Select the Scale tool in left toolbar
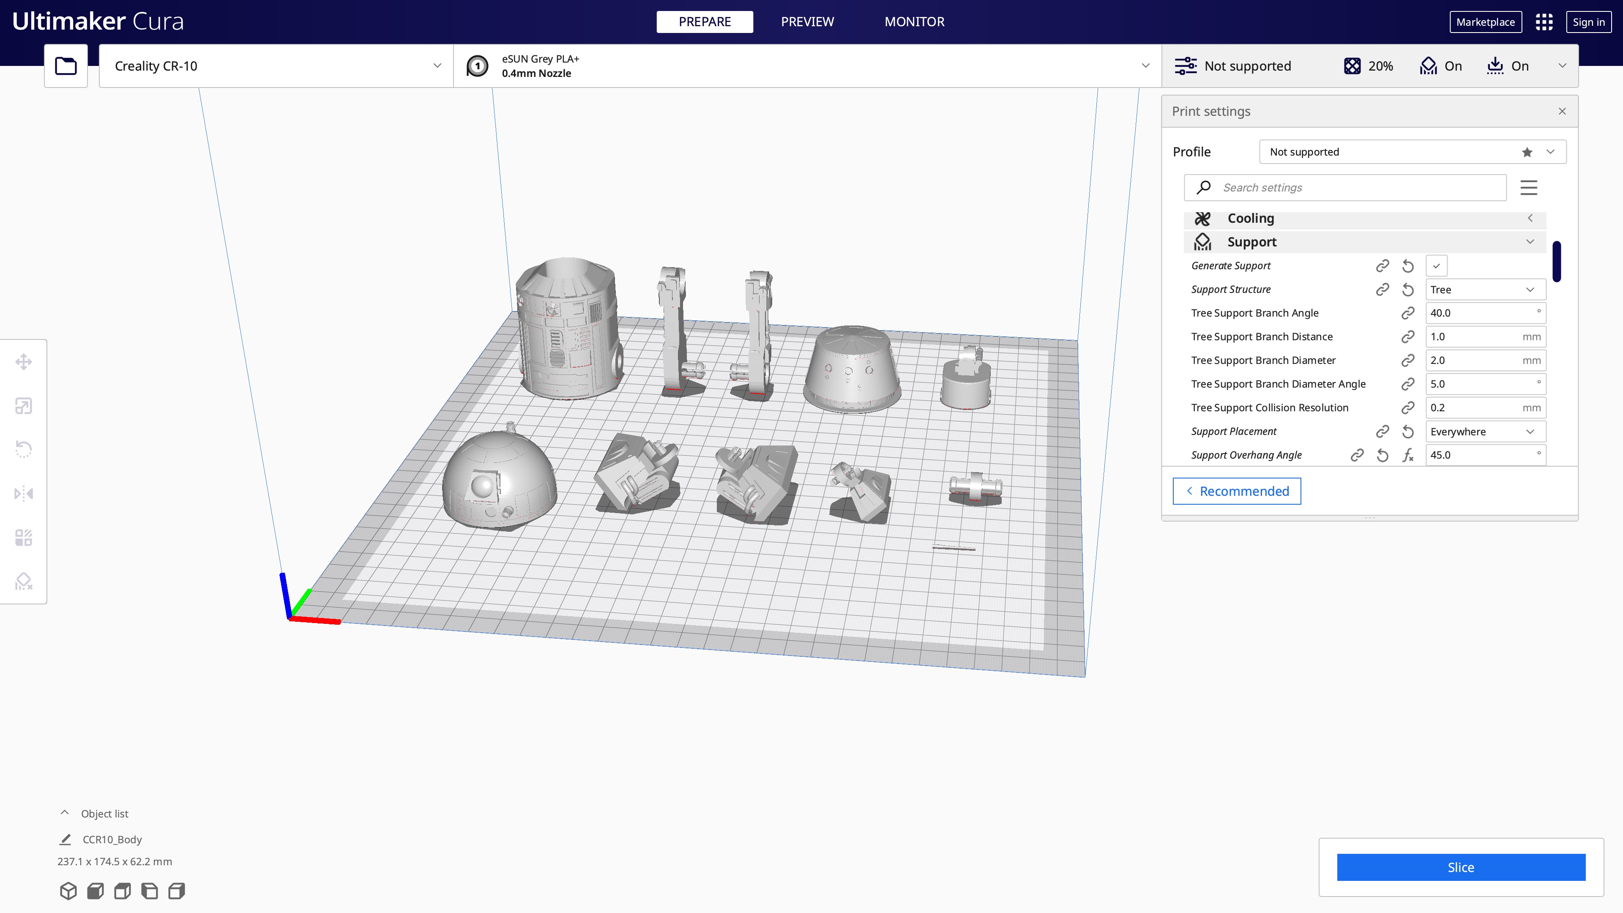The height and width of the screenshot is (913, 1623). click(x=23, y=406)
